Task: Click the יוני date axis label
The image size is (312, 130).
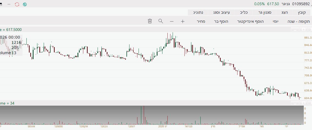Action: pyautogui.click(x=286, y=126)
